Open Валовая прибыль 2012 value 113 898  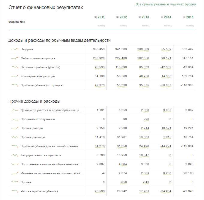(x=121, y=67)
